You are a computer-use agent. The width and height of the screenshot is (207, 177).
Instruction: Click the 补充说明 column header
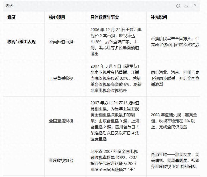[x=159, y=17]
